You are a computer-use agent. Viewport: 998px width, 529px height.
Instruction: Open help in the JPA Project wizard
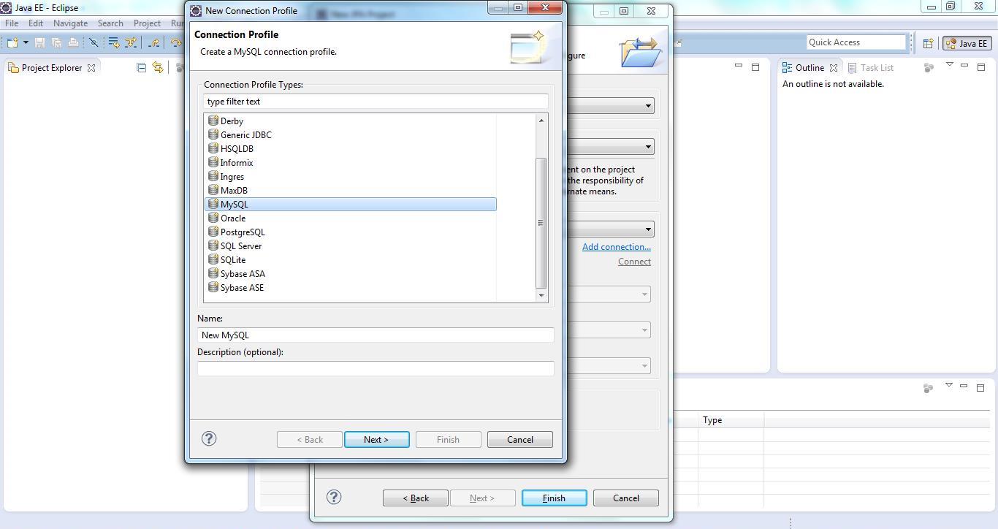[x=334, y=497]
